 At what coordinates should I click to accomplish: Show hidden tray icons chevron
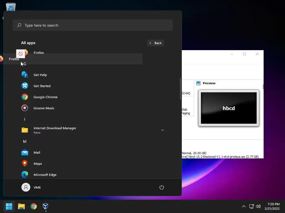[244, 206]
